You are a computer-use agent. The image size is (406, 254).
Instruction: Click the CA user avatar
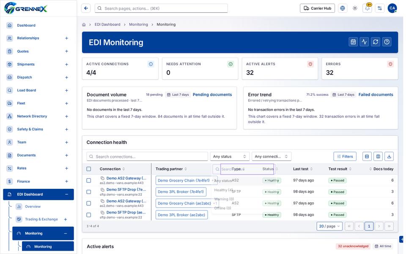pos(392,8)
